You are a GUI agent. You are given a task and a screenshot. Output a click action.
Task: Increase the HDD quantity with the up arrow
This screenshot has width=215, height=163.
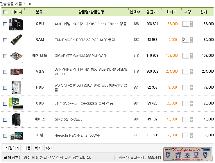tap(191, 86)
